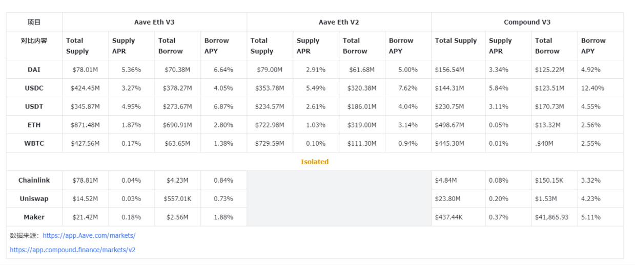Screen dimensions: 635x265
Task: Click the 12.40% USDC borrow APY cell
Action: (592, 88)
